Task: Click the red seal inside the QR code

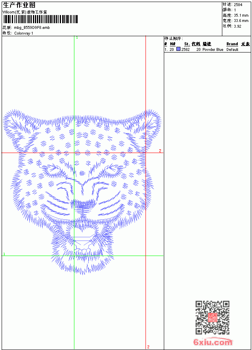Action: (213, 317)
